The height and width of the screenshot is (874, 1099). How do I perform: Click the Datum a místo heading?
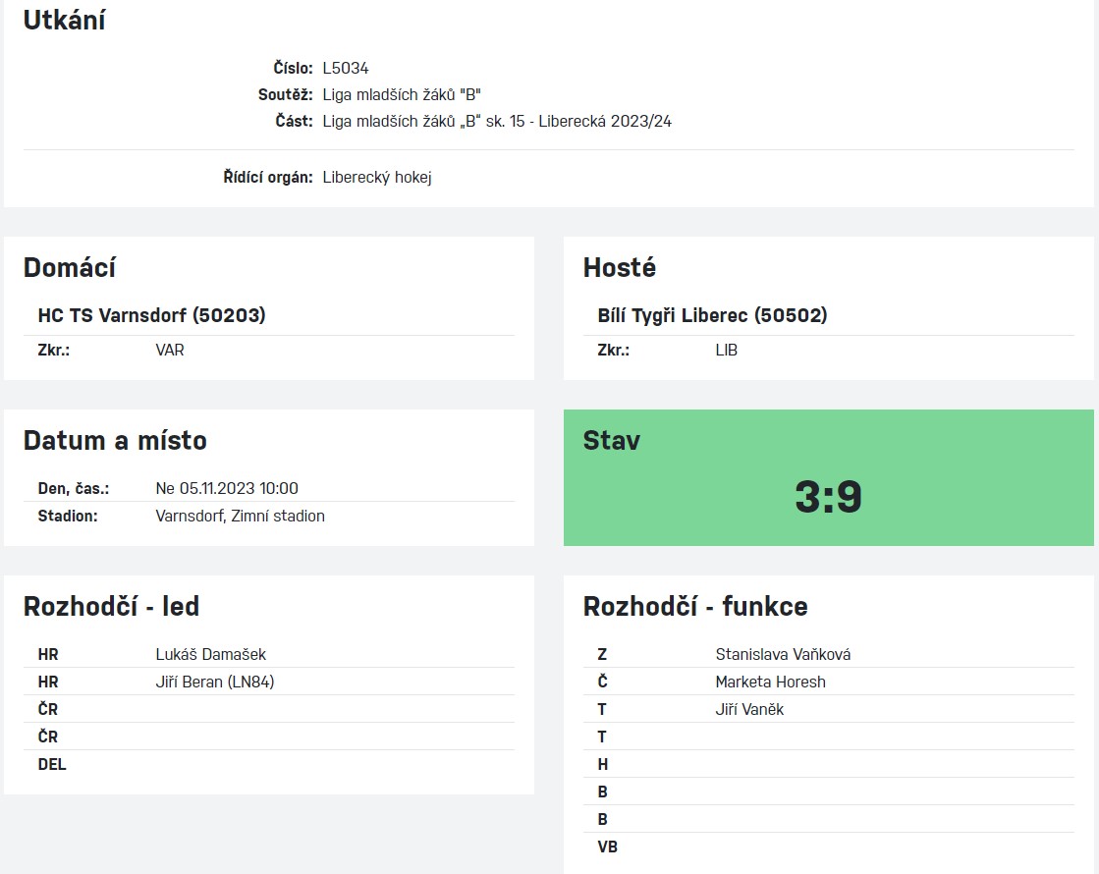pos(115,440)
